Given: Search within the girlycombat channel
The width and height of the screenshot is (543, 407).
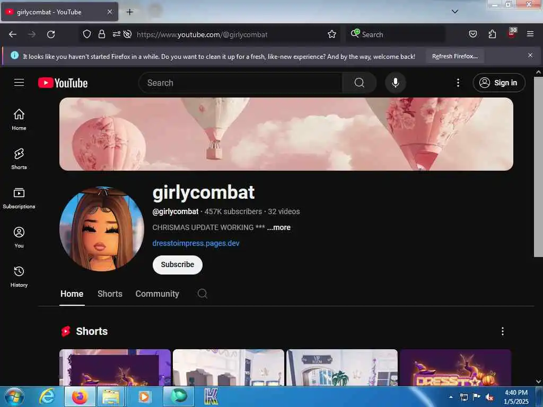Looking at the screenshot, I should [x=202, y=294].
